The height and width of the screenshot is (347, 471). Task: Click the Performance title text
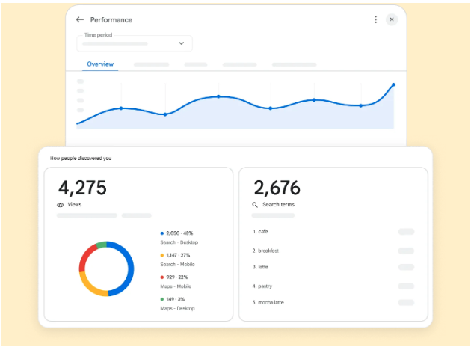click(x=111, y=20)
